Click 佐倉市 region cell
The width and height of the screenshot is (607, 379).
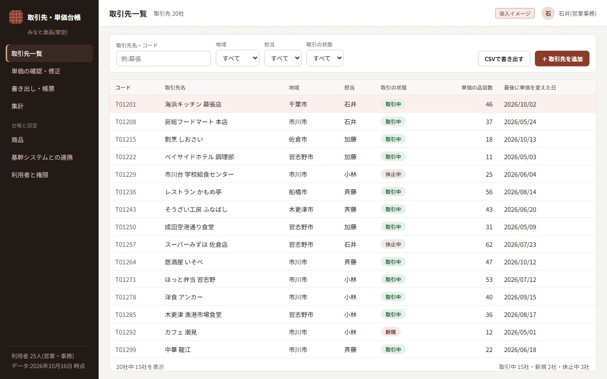tap(298, 139)
